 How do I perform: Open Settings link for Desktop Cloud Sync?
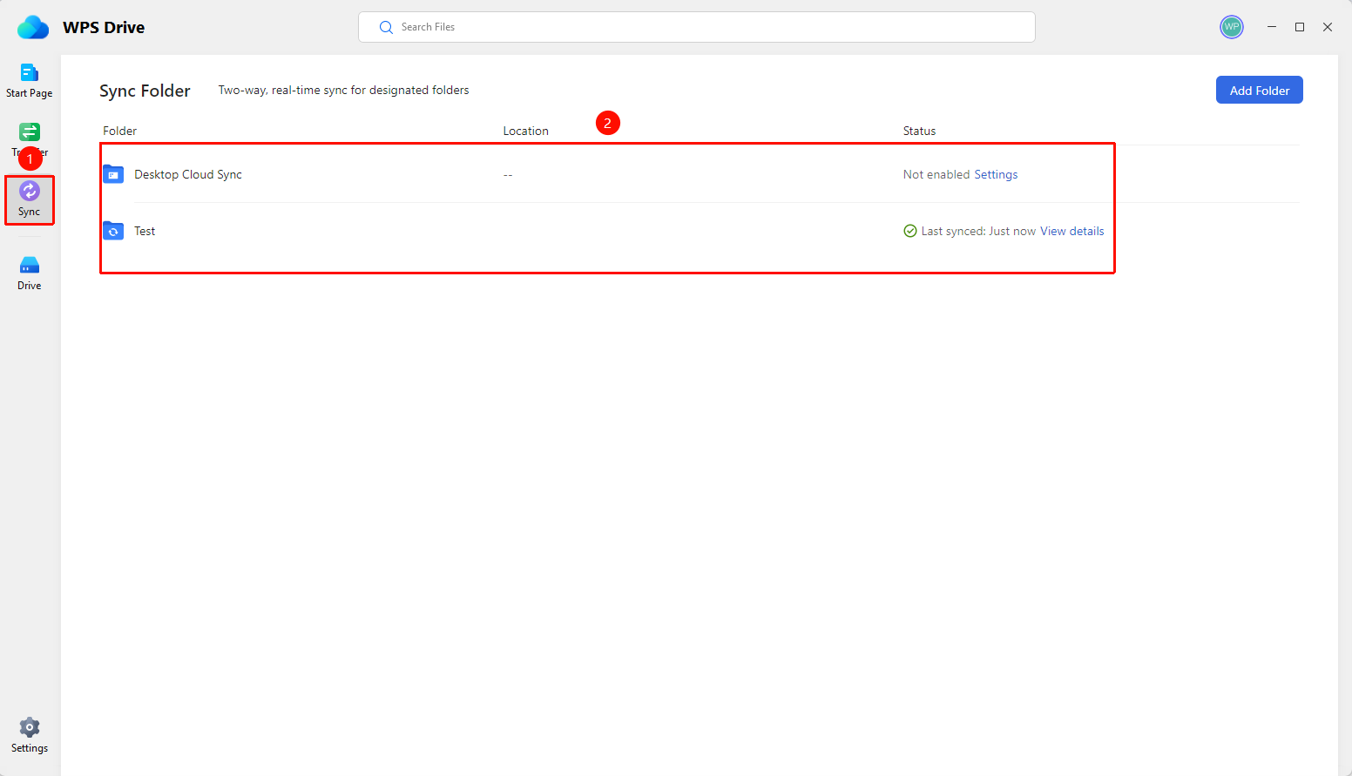coord(996,174)
